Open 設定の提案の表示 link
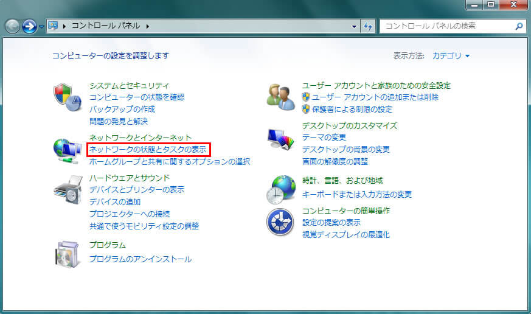 click(x=331, y=223)
